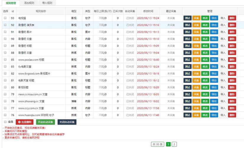Click 测试 for www.huanqiu.com 环球网 句子

click(x=188, y=115)
